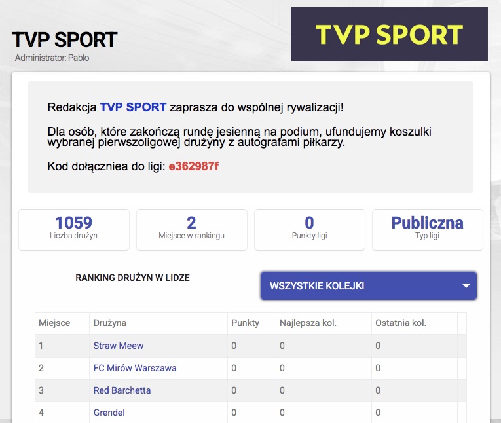This screenshot has height=423, width=501.
Task: Click the Publiczna Typ ligi card
Action: pos(427,229)
